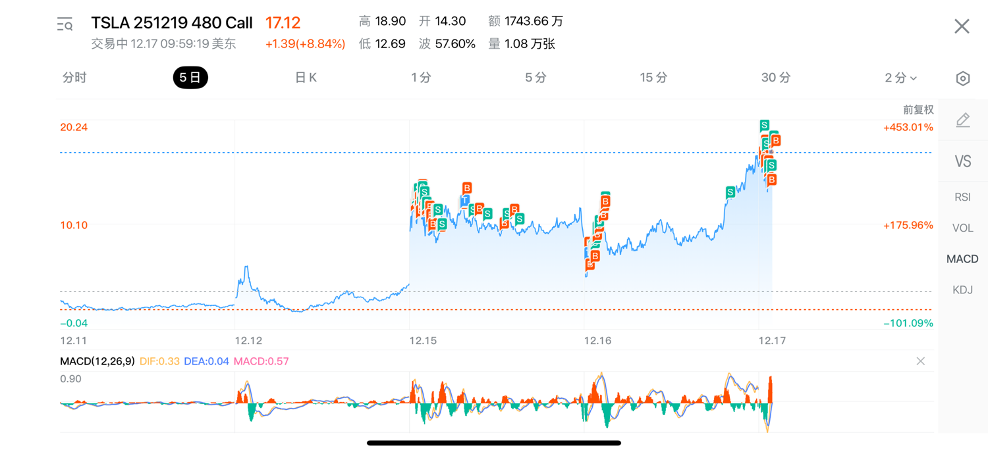Click the 低 12.69 low value

pos(382,44)
